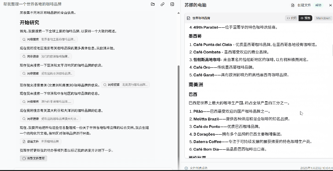Image resolution: width=333 pixels, height=171 pixels.
Task: Open the Markdown format selector
Action: coord(323,18)
